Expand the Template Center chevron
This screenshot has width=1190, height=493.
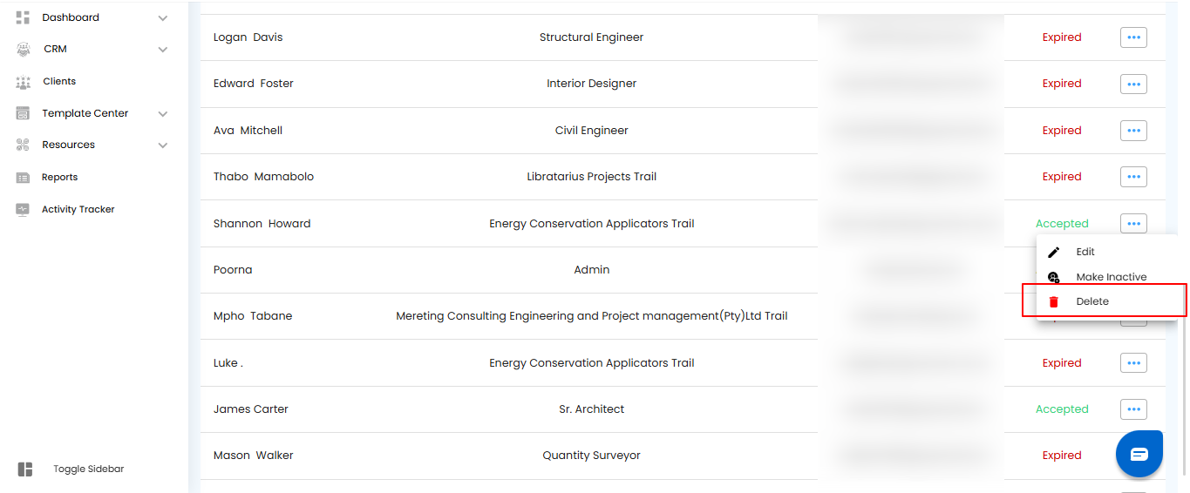coord(163,114)
